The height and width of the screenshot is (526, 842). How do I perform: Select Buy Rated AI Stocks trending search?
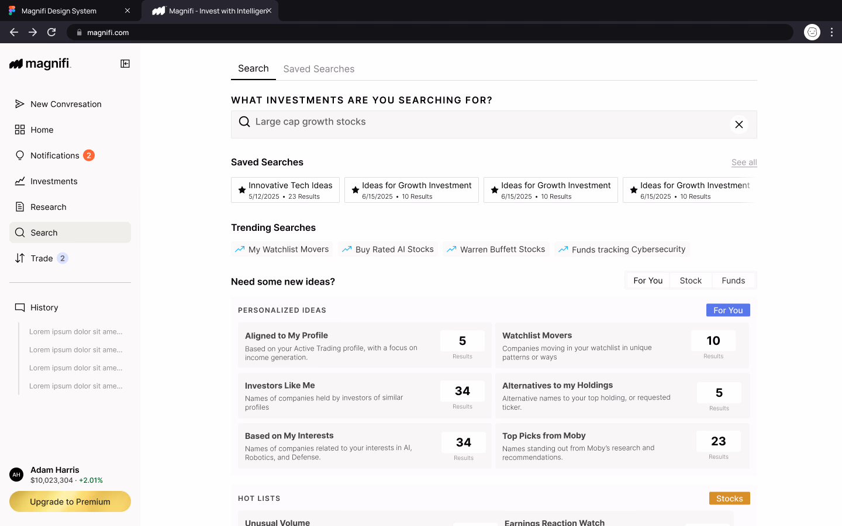tap(388, 250)
